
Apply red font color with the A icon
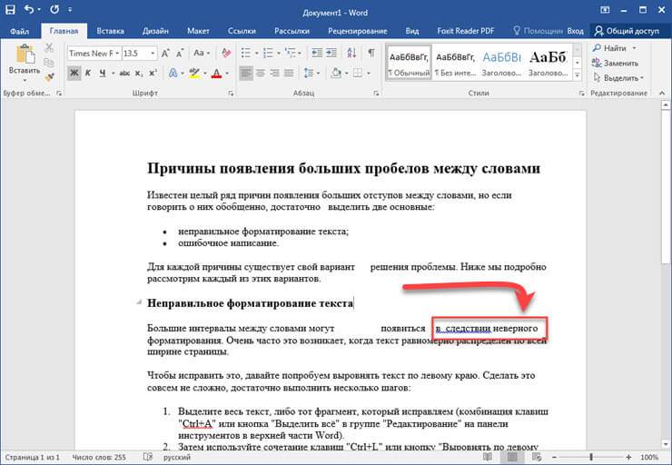click(x=216, y=74)
